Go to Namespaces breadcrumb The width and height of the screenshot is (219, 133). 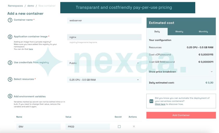[15, 6]
